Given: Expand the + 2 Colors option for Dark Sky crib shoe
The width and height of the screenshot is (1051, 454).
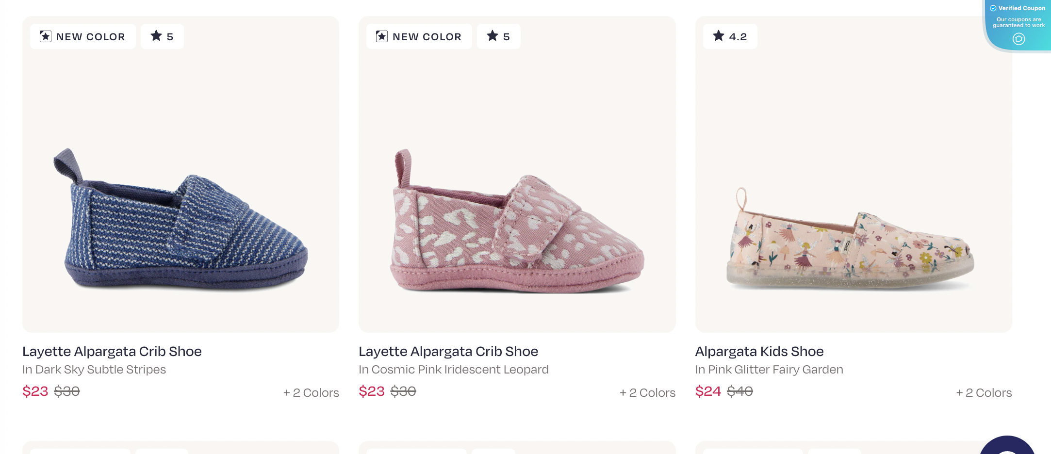Looking at the screenshot, I should (311, 392).
